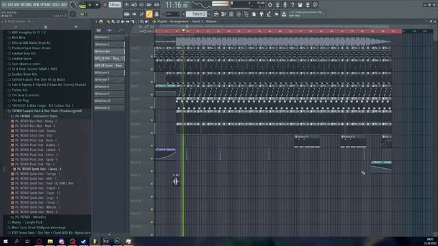This screenshot has height=246, width=438.
Task: Select the slip tool in playlist toolbar
Action: (128, 21)
